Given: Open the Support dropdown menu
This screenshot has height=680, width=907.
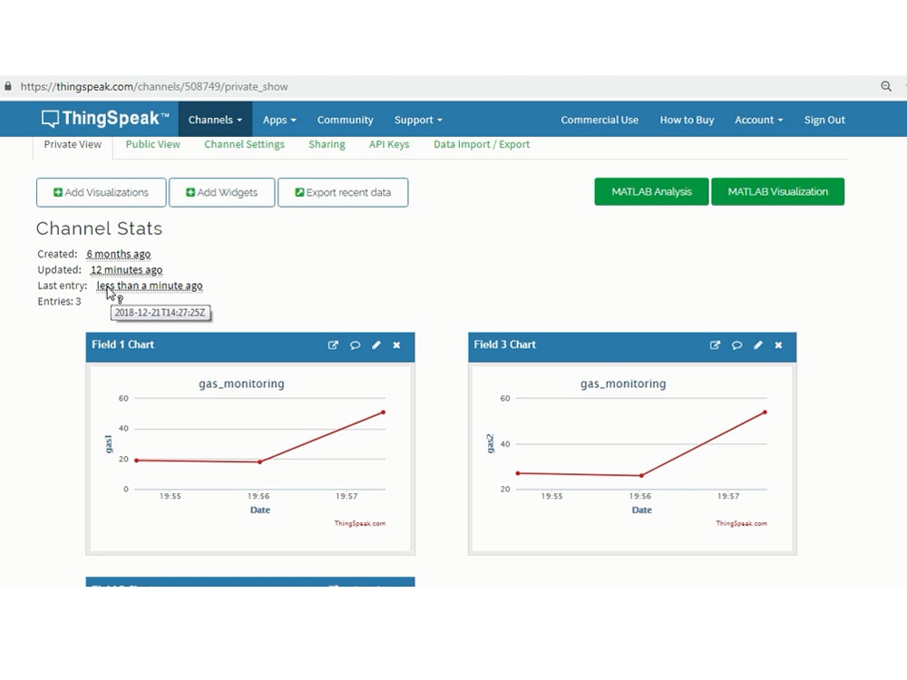Looking at the screenshot, I should (x=418, y=120).
